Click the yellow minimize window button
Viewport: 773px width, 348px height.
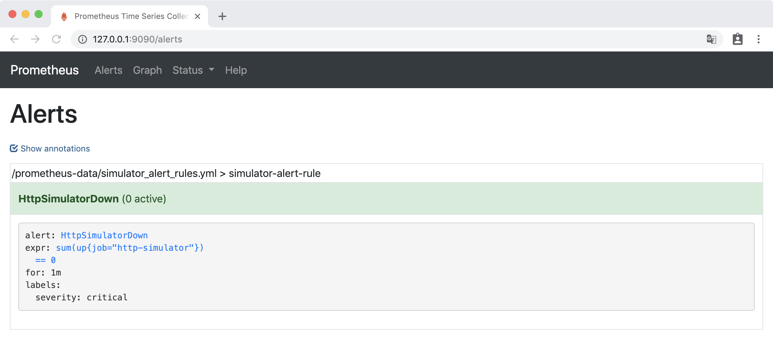pyautogui.click(x=26, y=14)
